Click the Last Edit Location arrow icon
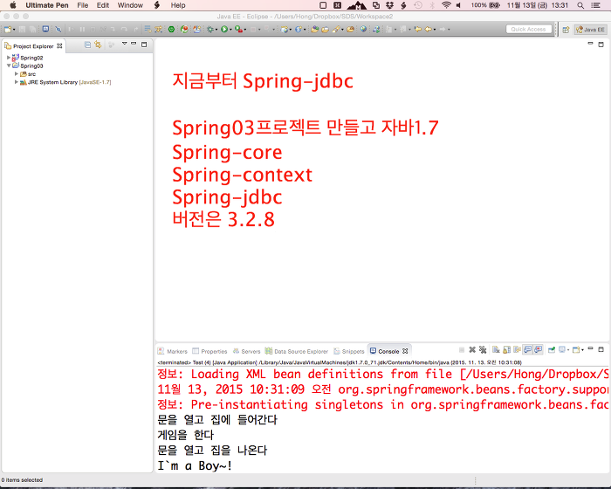This screenshot has width=611, height=489. [418, 29]
